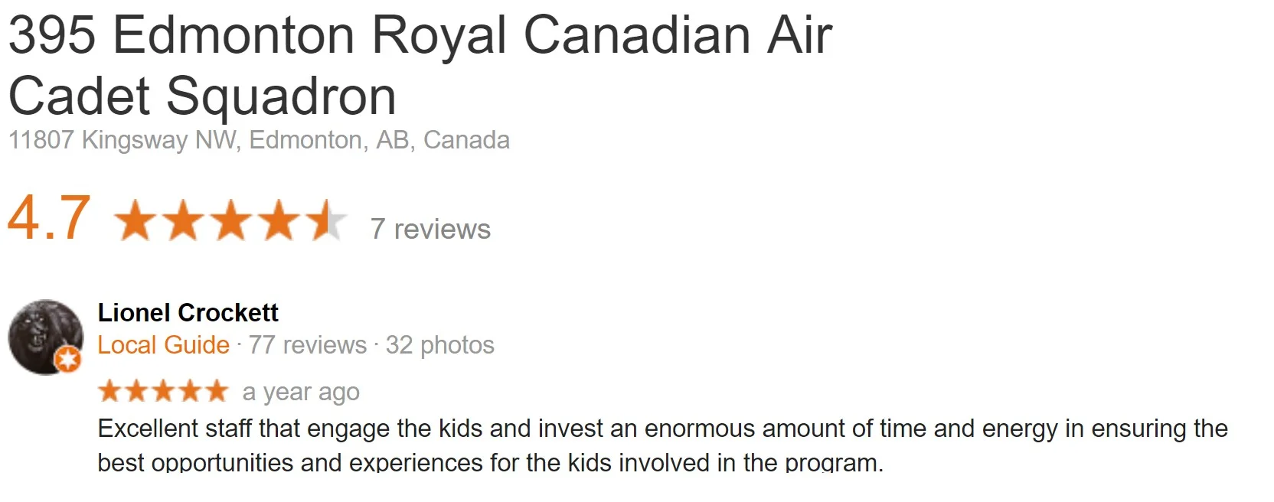The image size is (1274, 502).
Task: Click the partially filled fifth star of the 4.7 rating
Action: coord(326,220)
